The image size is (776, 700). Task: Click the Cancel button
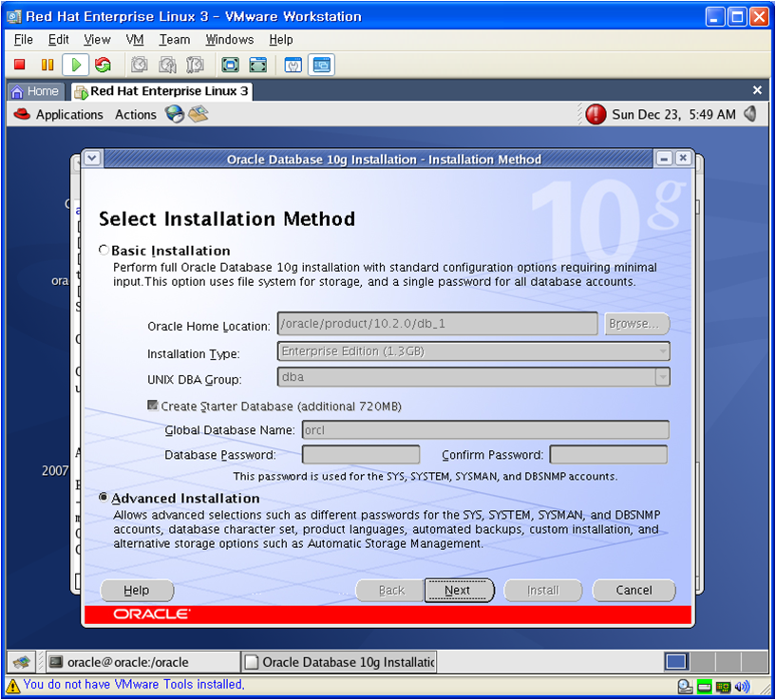[634, 590]
